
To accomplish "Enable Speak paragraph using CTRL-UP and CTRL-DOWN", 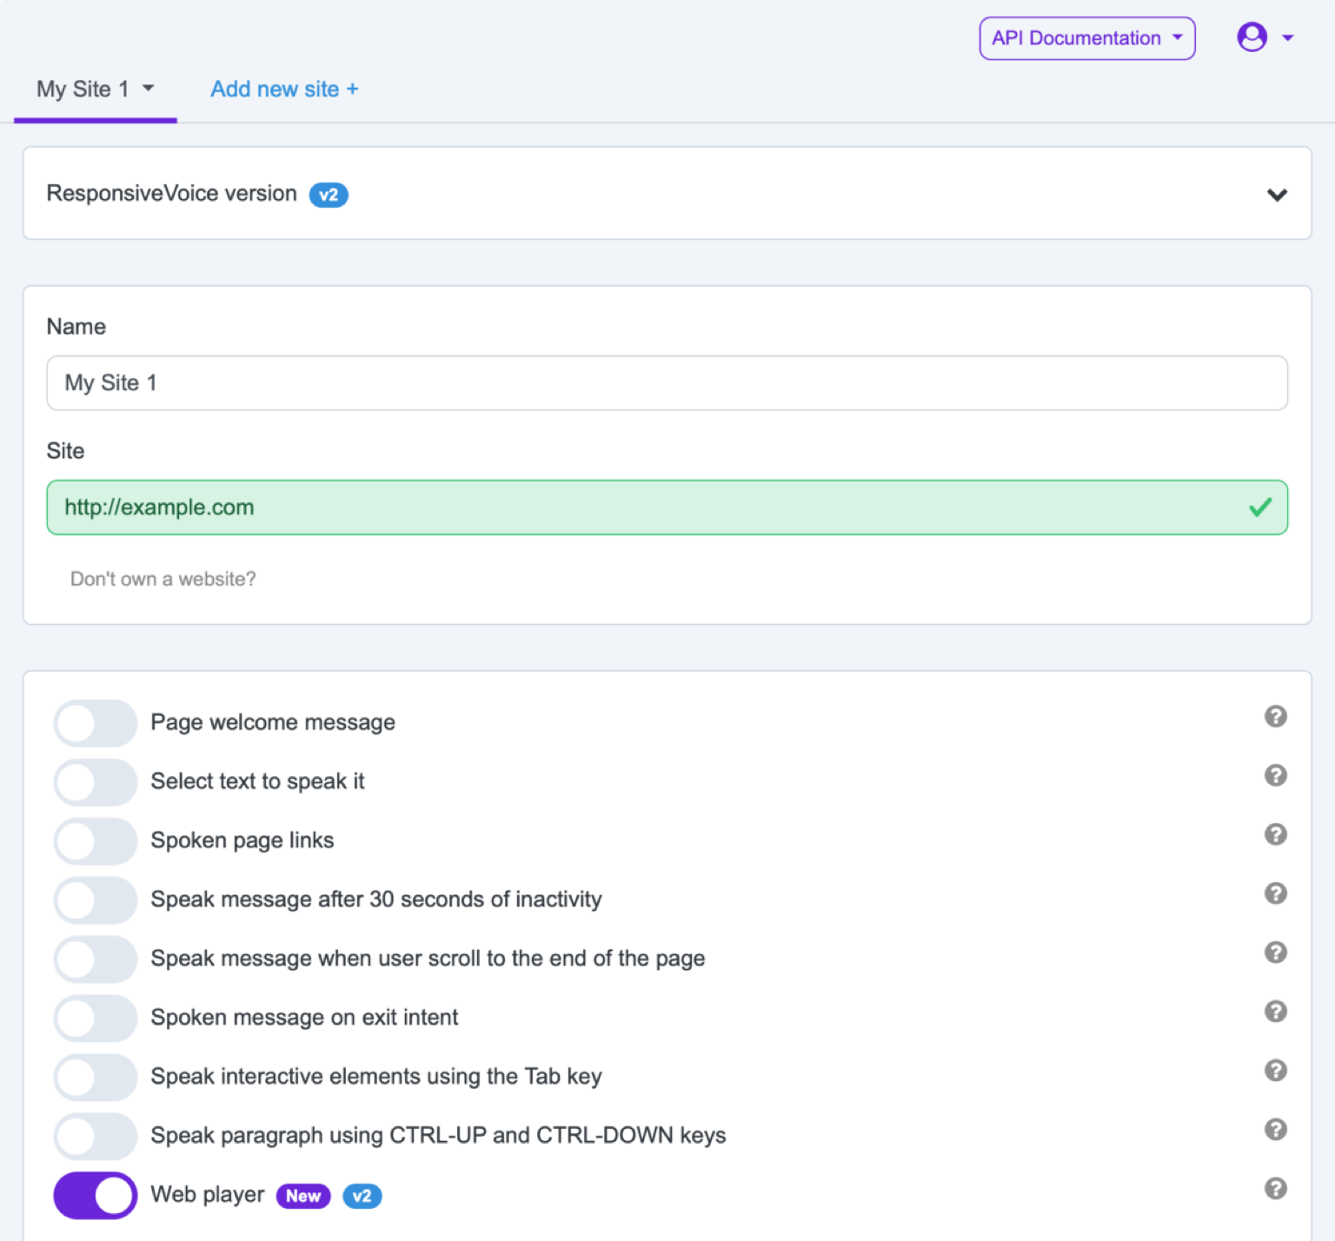I will pos(96,1137).
